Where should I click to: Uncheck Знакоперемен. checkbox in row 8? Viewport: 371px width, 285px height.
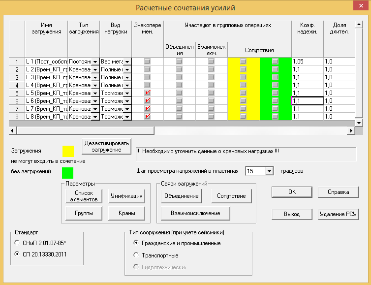click(148, 117)
